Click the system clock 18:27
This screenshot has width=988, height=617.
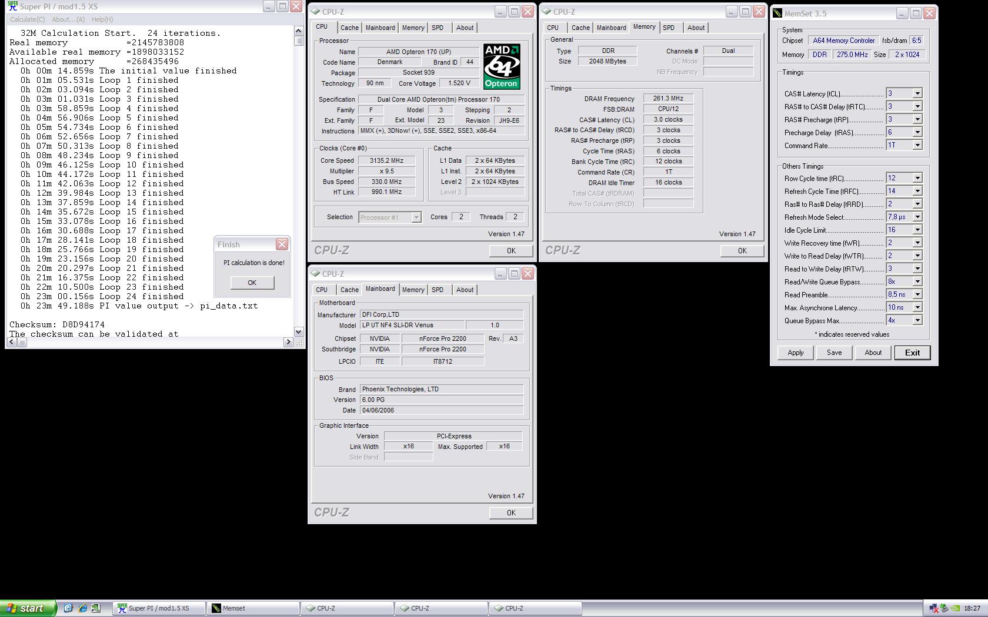(x=972, y=609)
